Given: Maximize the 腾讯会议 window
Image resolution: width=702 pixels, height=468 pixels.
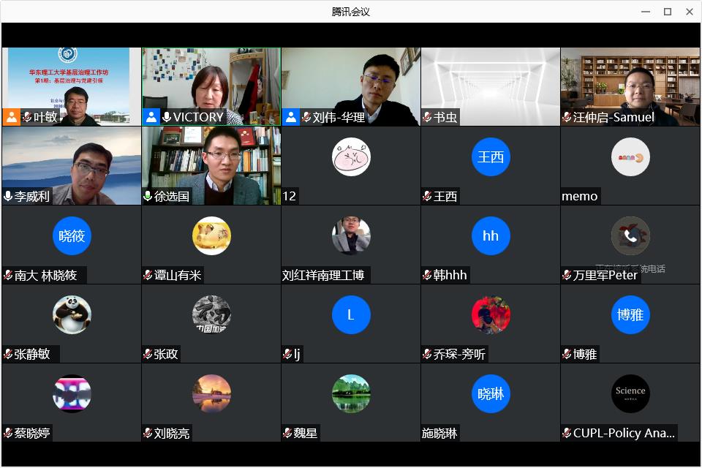Looking at the screenshot, I should pos(667,12).
